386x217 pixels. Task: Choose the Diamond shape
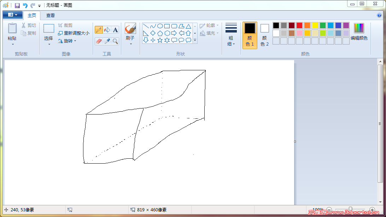(153, 33)
